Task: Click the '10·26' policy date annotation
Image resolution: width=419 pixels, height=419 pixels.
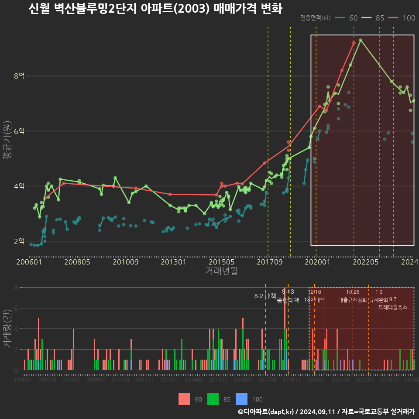Action: [353, 292]
